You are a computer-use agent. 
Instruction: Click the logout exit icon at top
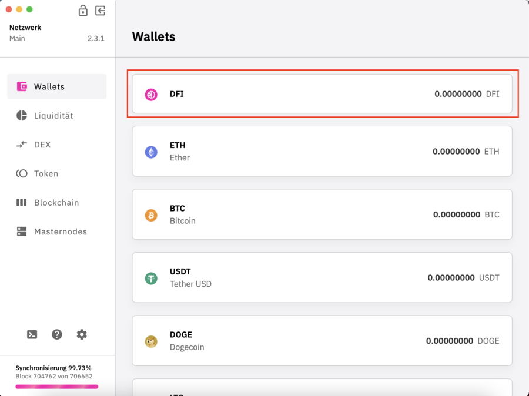pyautogui.click(x=100, y=11)
